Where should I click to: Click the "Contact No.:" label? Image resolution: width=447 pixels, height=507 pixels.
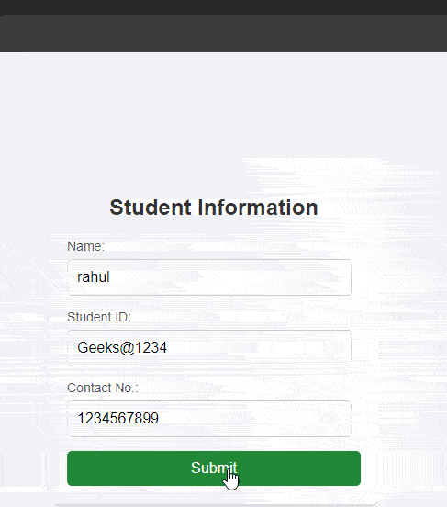103,388
